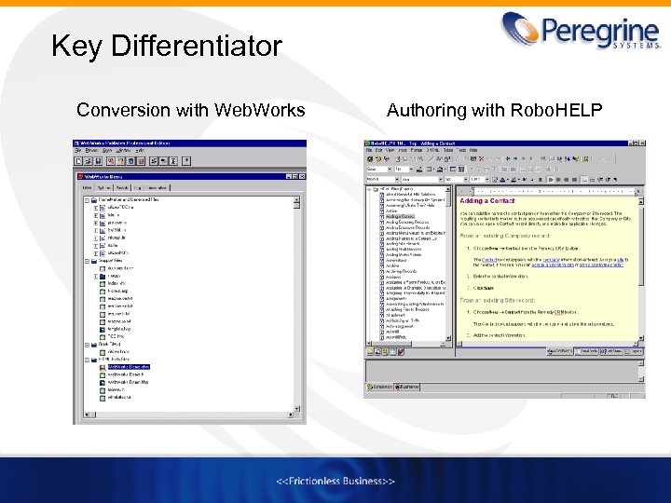Open the Help menu in WebWorks Publisher
Image resolution: width=671 pixels, height=503 pixels.
click(x=140, y=151)
